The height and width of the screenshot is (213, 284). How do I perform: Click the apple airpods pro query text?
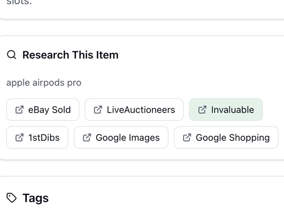[44, 83]
